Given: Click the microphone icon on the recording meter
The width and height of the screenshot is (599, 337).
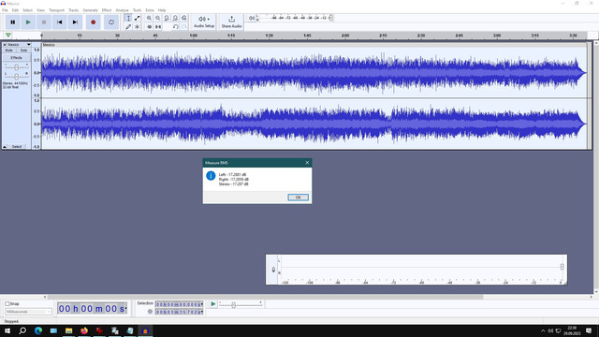Looking at the screenshot, I should (x=273, y=270).
